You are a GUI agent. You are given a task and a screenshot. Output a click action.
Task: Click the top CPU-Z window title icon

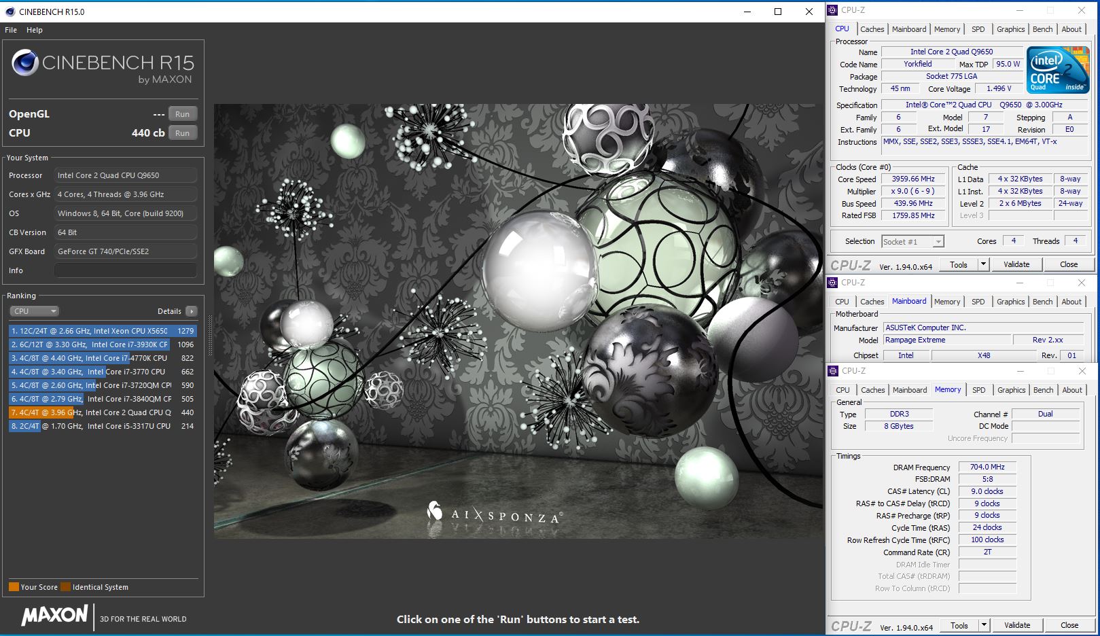(834, 10)
